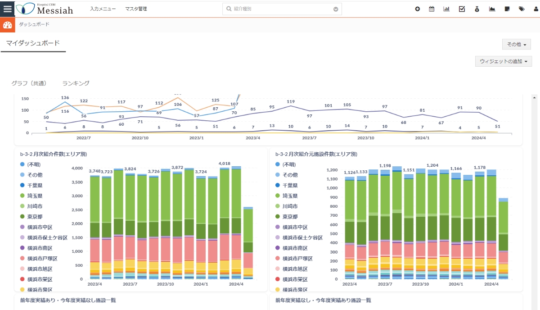Screen dimensions: 540x310
Task: Open the ウィジェットの追加 dropdown
Action: point(503,61)
